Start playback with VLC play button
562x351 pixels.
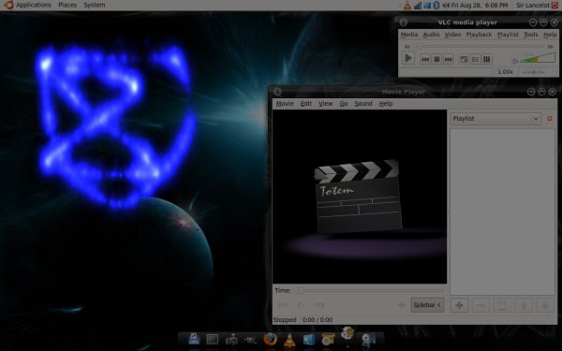(x=408, y=58)
